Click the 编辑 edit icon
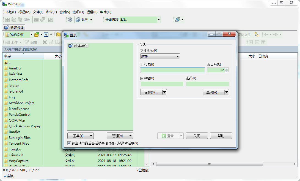The height and width of the screenshot is (181, 300). point(31,42)
